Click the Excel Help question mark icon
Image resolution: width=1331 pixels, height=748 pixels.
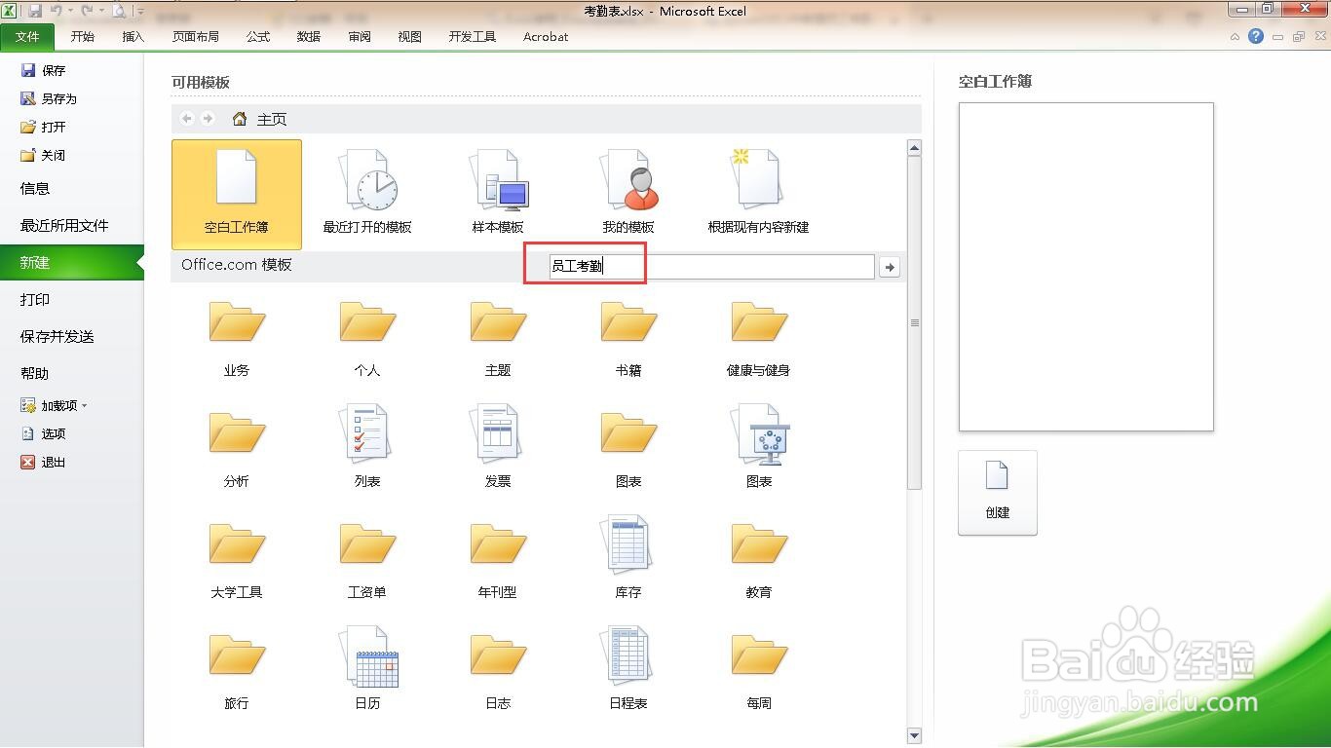[1256, 36]
